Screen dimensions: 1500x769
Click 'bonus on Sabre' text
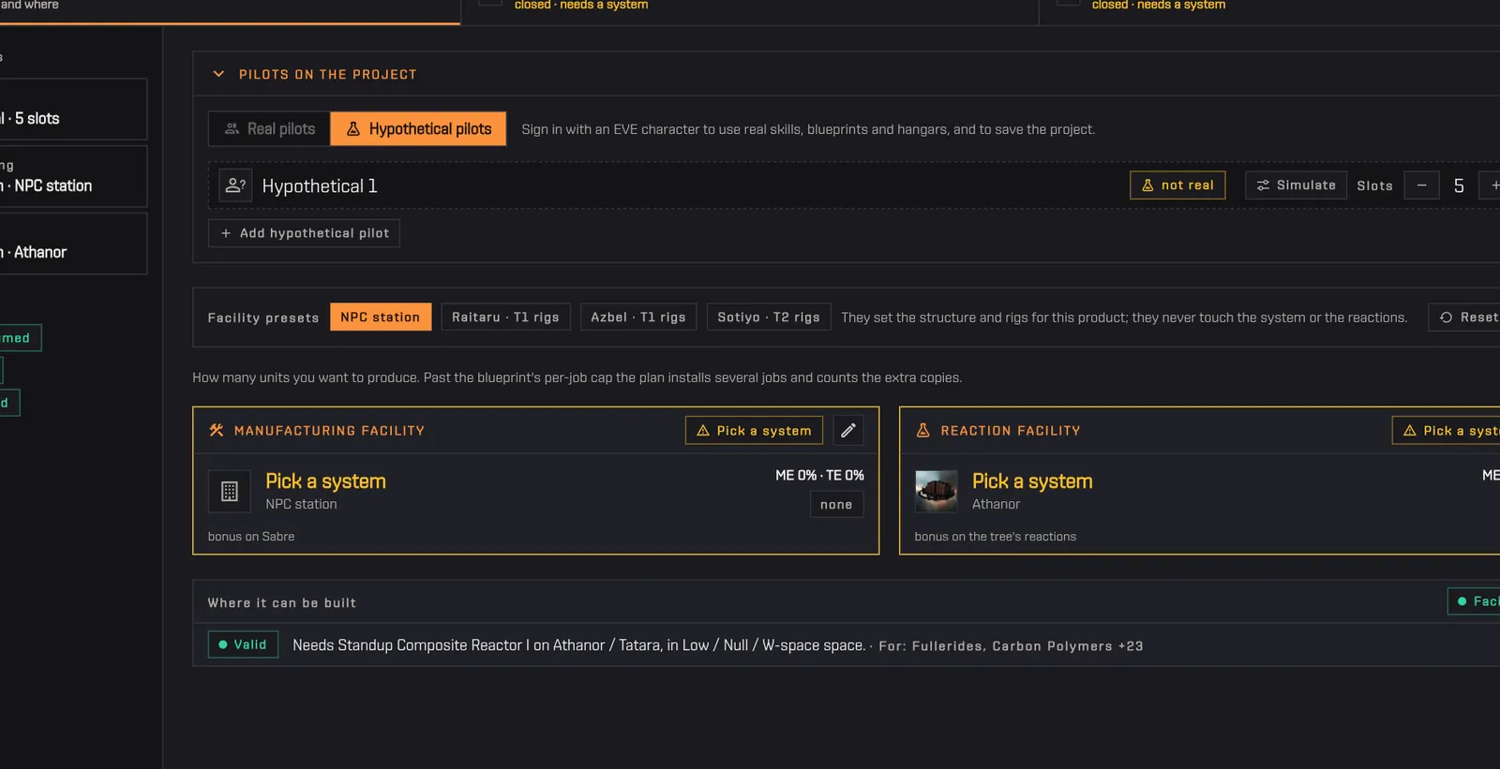(x=251, y=537)
